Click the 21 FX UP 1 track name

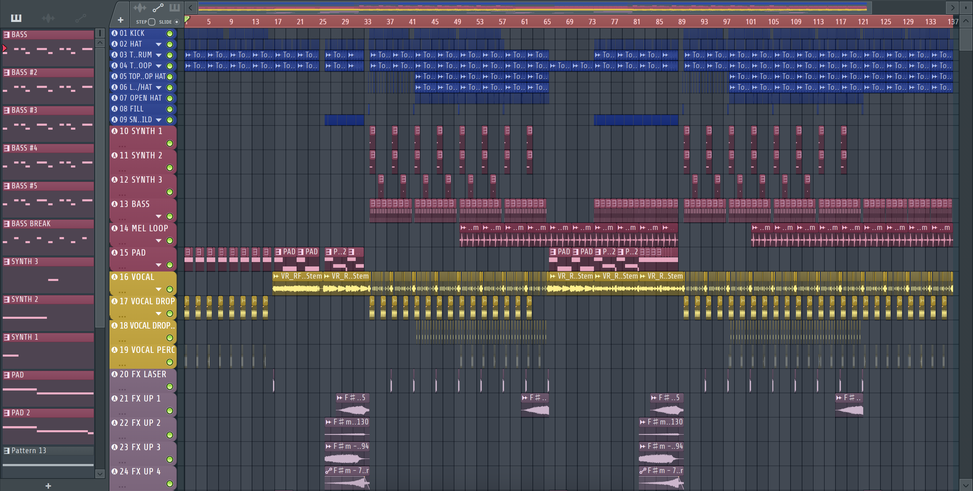140,398
